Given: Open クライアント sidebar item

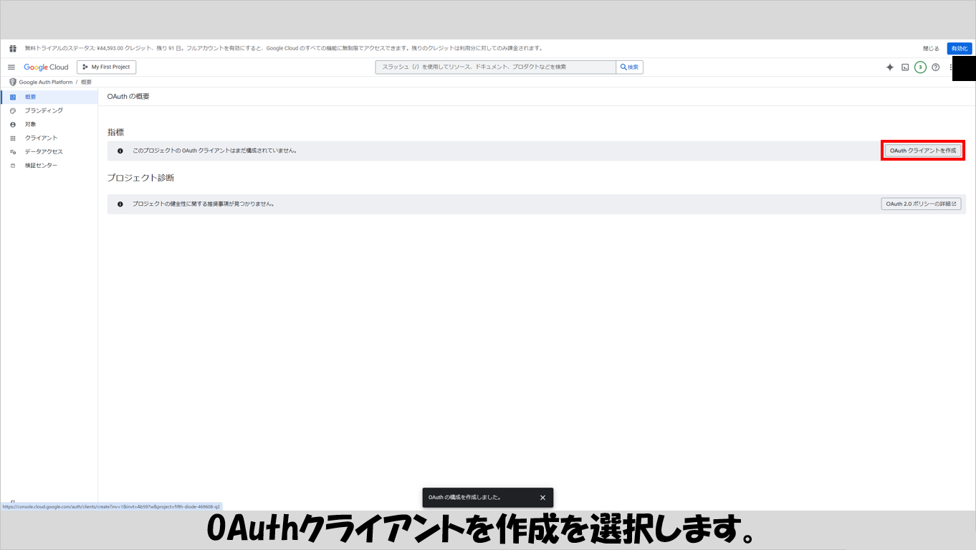Looking at the screenshot, I should click(41, 138).
